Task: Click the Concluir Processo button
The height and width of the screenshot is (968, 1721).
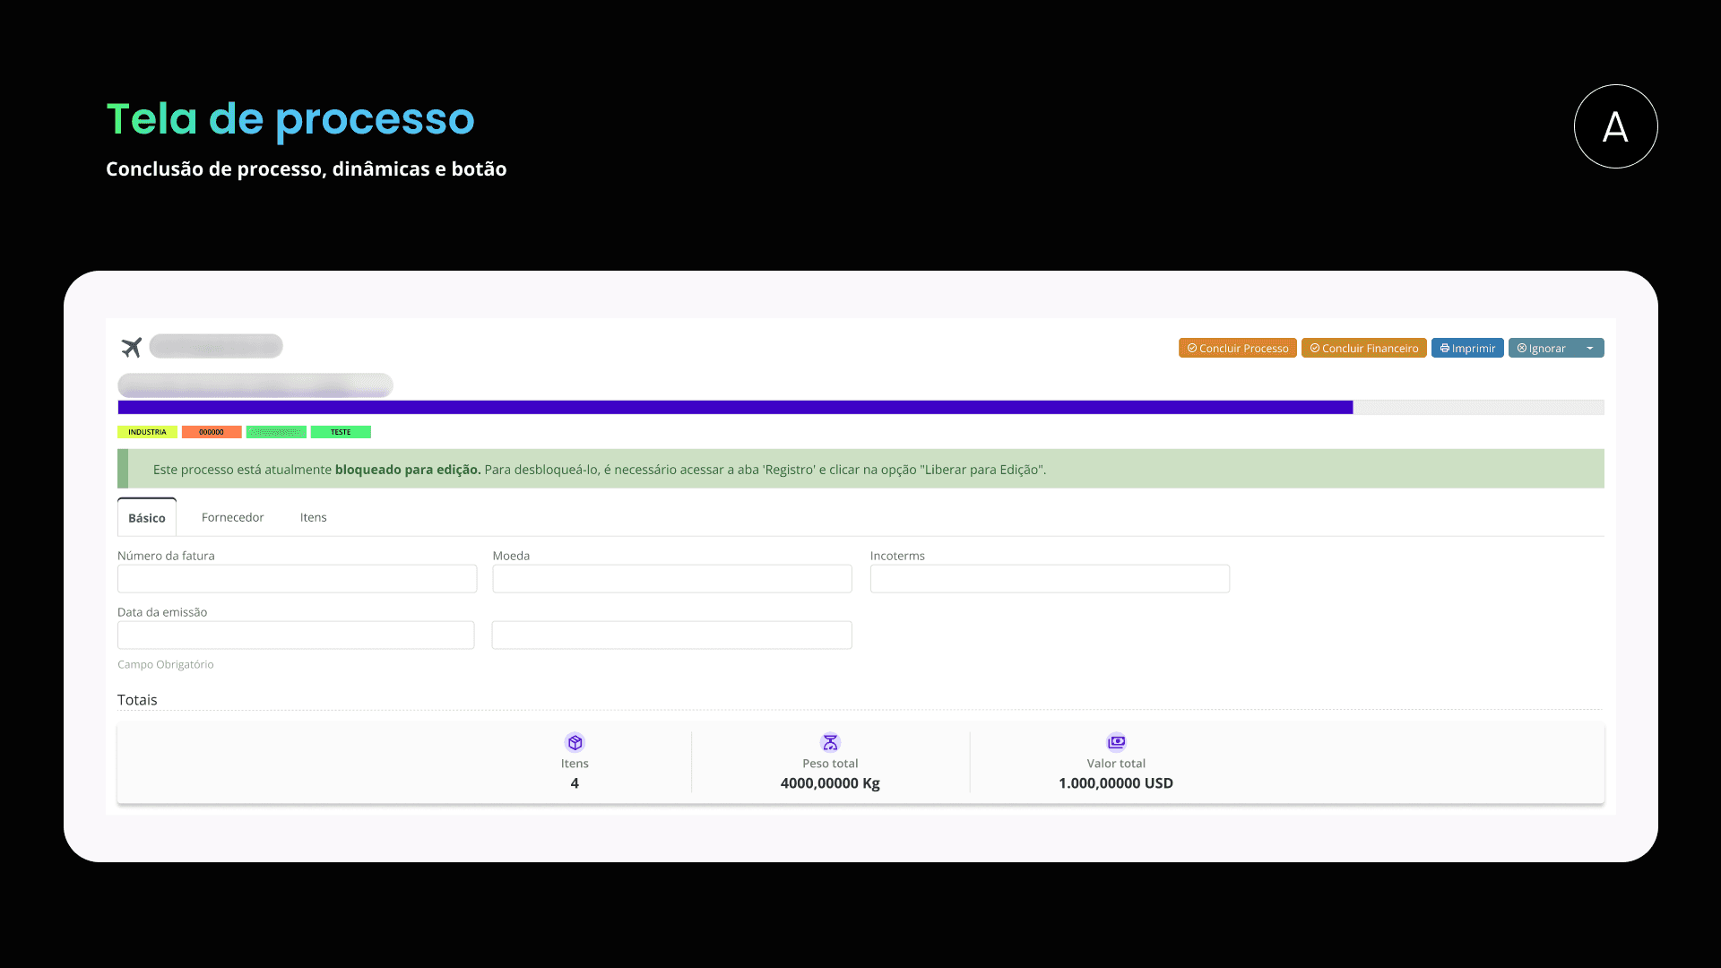Action: (x=1237, y=348)
